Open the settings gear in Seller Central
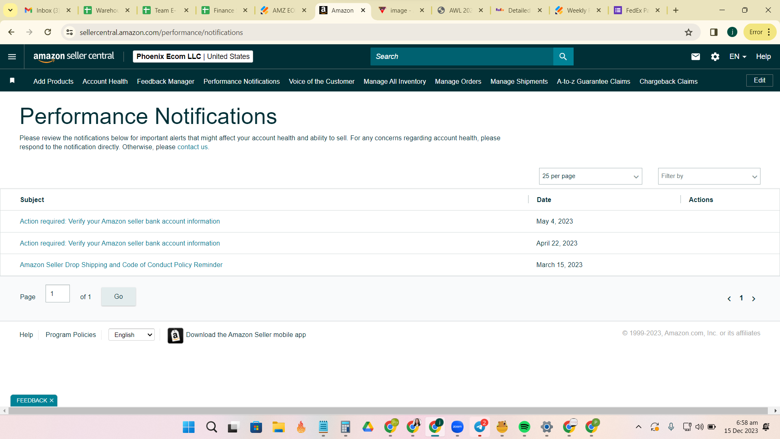780x439 pixels. coord(715,57)
